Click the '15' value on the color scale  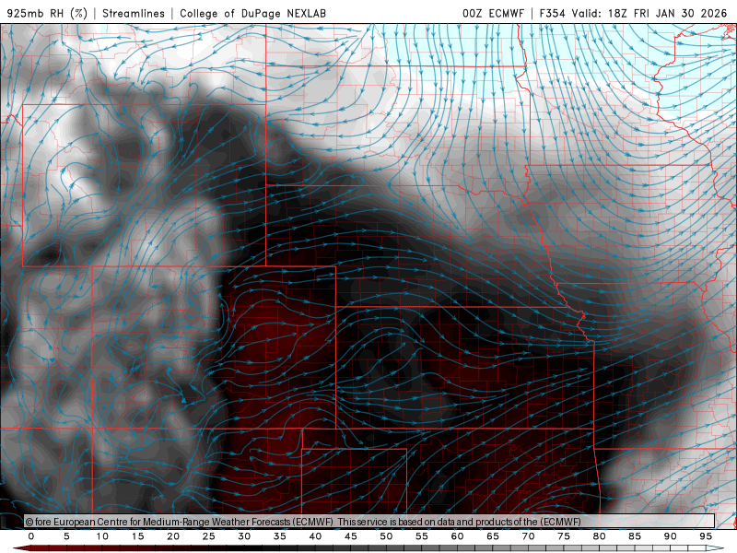(137, 536)
